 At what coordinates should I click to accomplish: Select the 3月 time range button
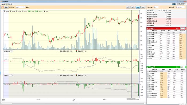point(128,7)
